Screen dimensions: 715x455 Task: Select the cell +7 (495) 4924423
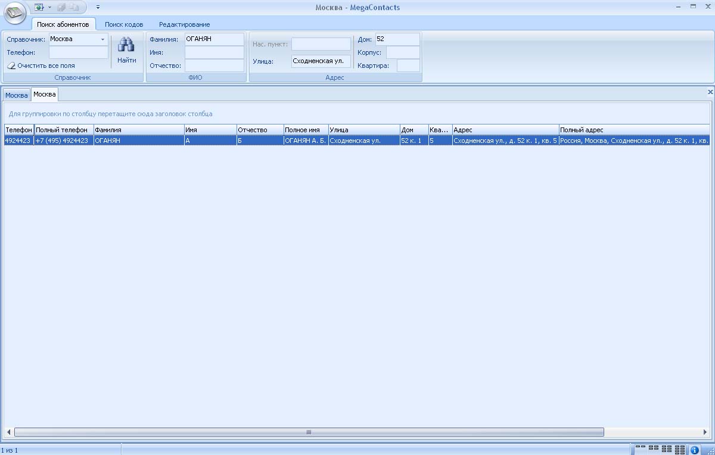click(x=64, y=141)
